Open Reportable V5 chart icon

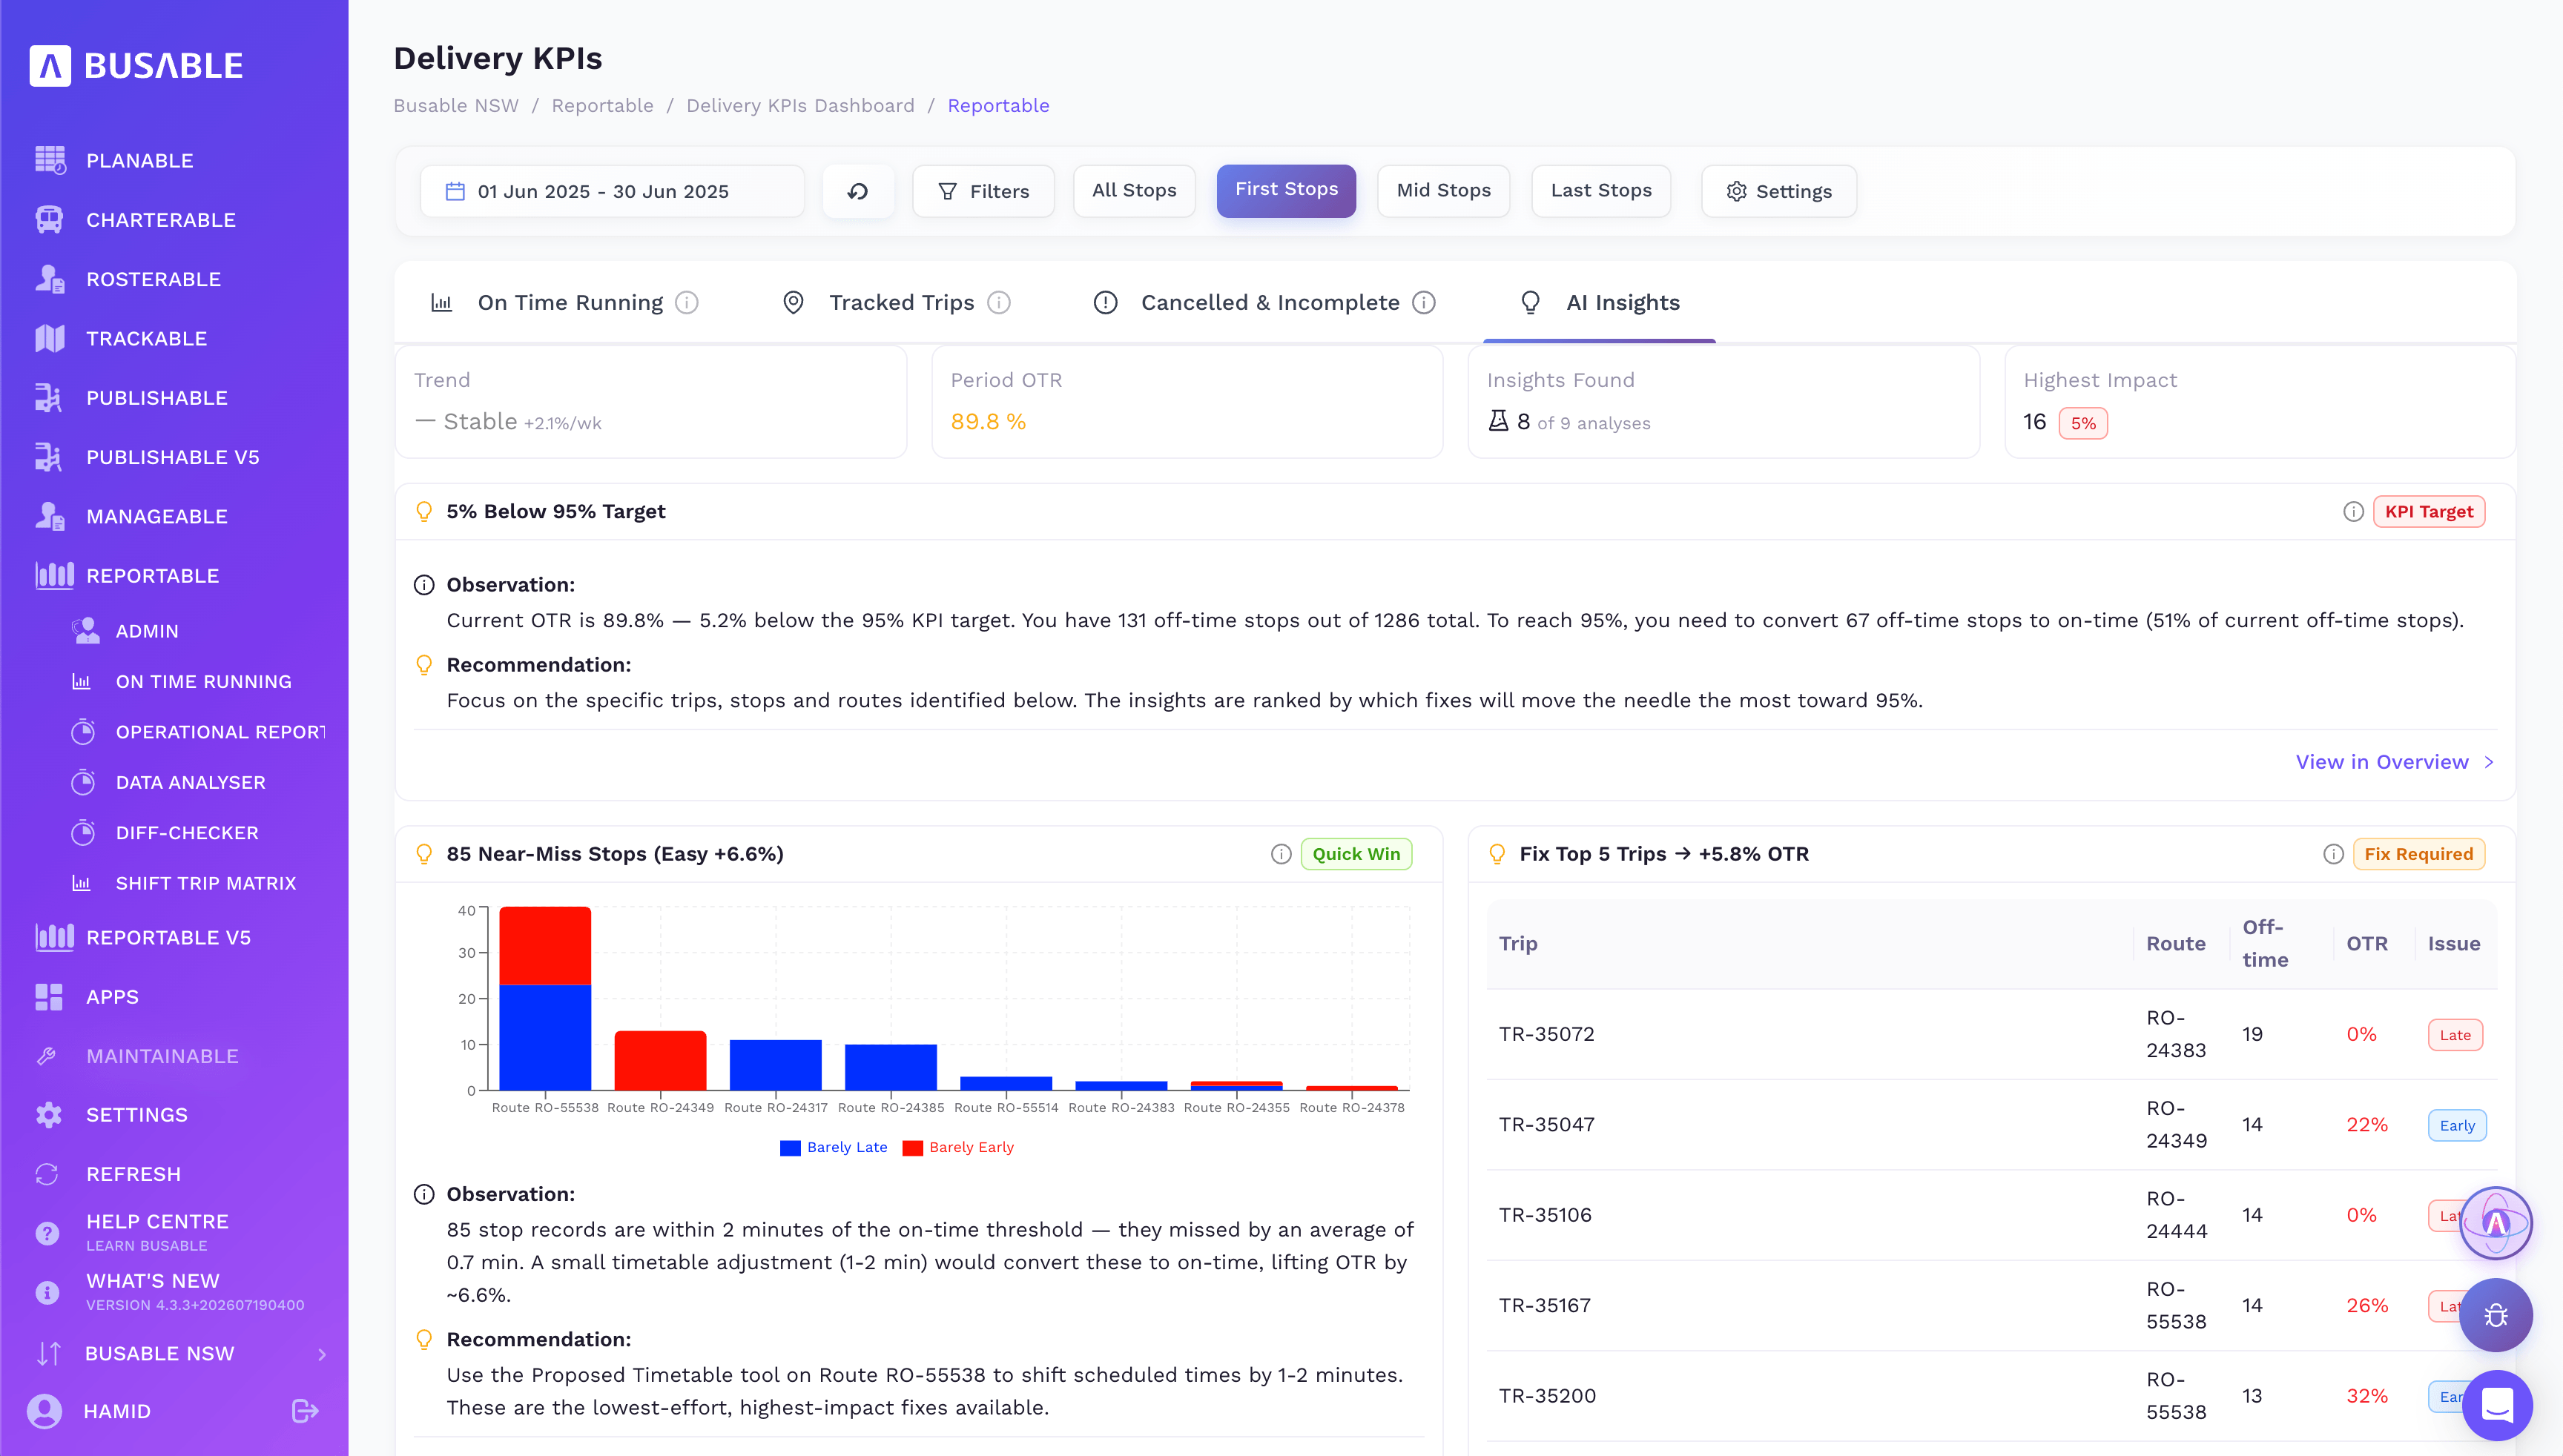pyautogui.click(x=54, y=937)
